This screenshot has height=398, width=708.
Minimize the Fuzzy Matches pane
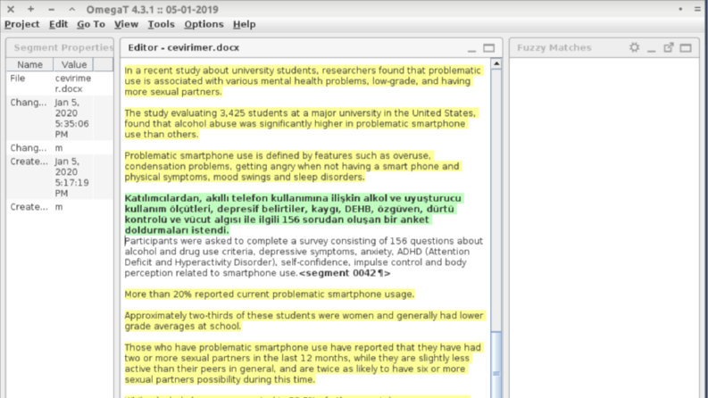[x=651, y=49]
